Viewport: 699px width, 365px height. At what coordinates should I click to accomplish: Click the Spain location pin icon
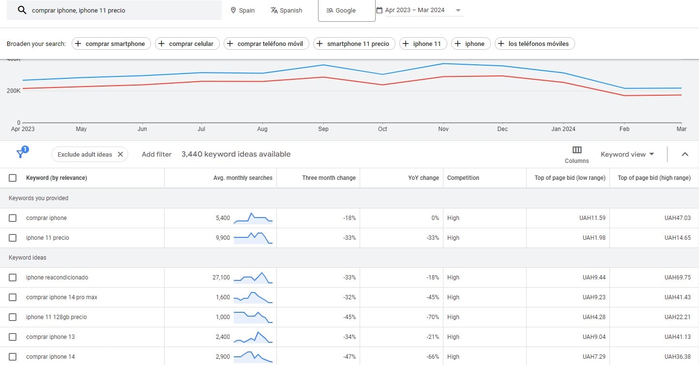click(x=233, y=10)
